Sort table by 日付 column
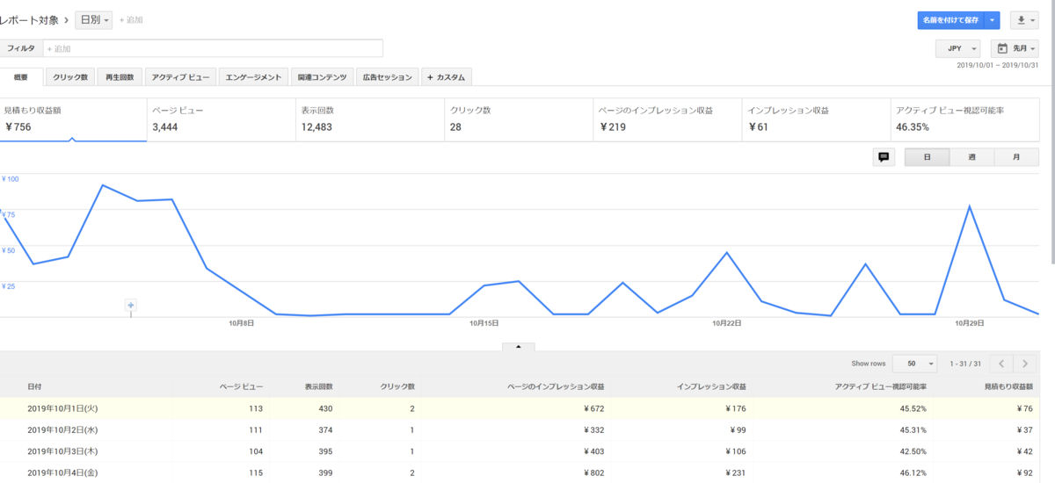This screenshot has height=483, width=1055. (x=33, y=386)
